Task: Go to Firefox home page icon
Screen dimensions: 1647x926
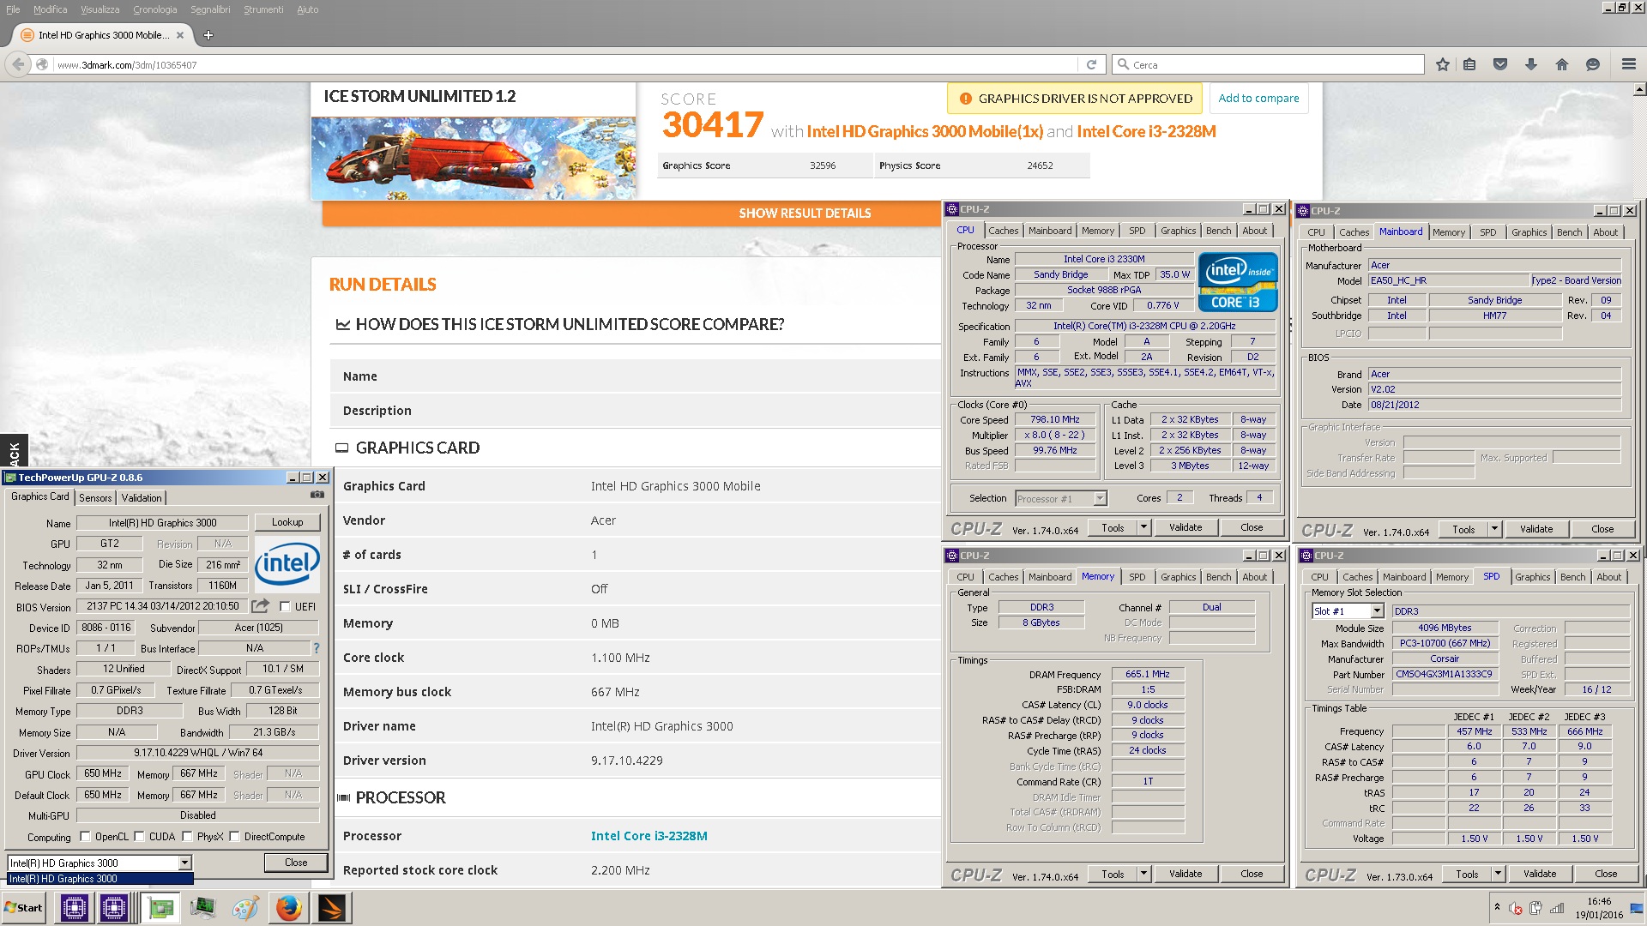Action: coord(1562,64)
